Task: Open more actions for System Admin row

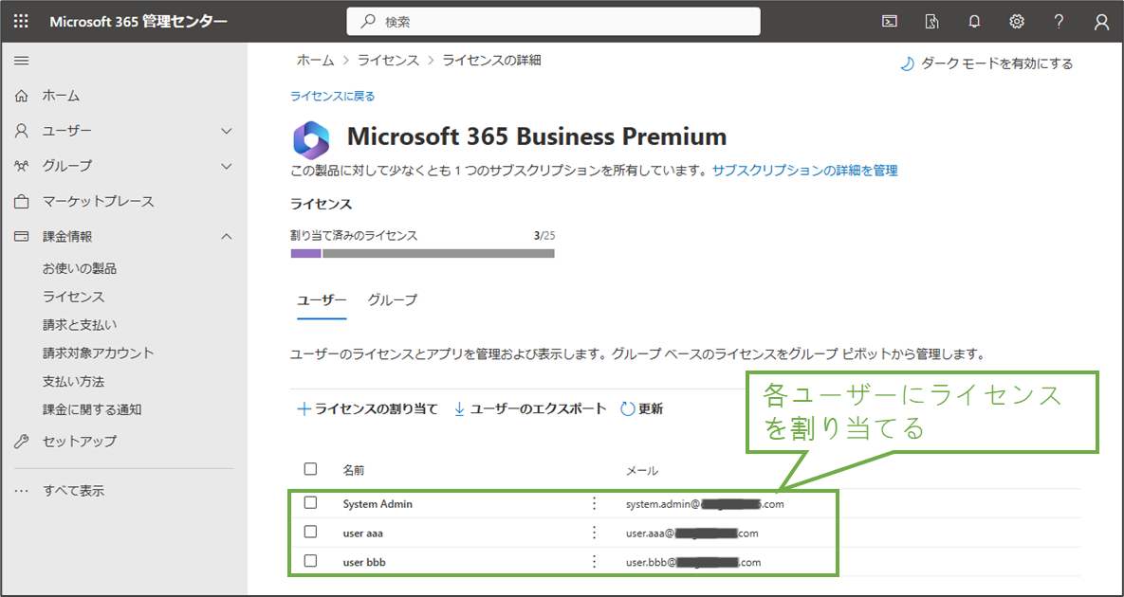Action: [x=594, y=504]
